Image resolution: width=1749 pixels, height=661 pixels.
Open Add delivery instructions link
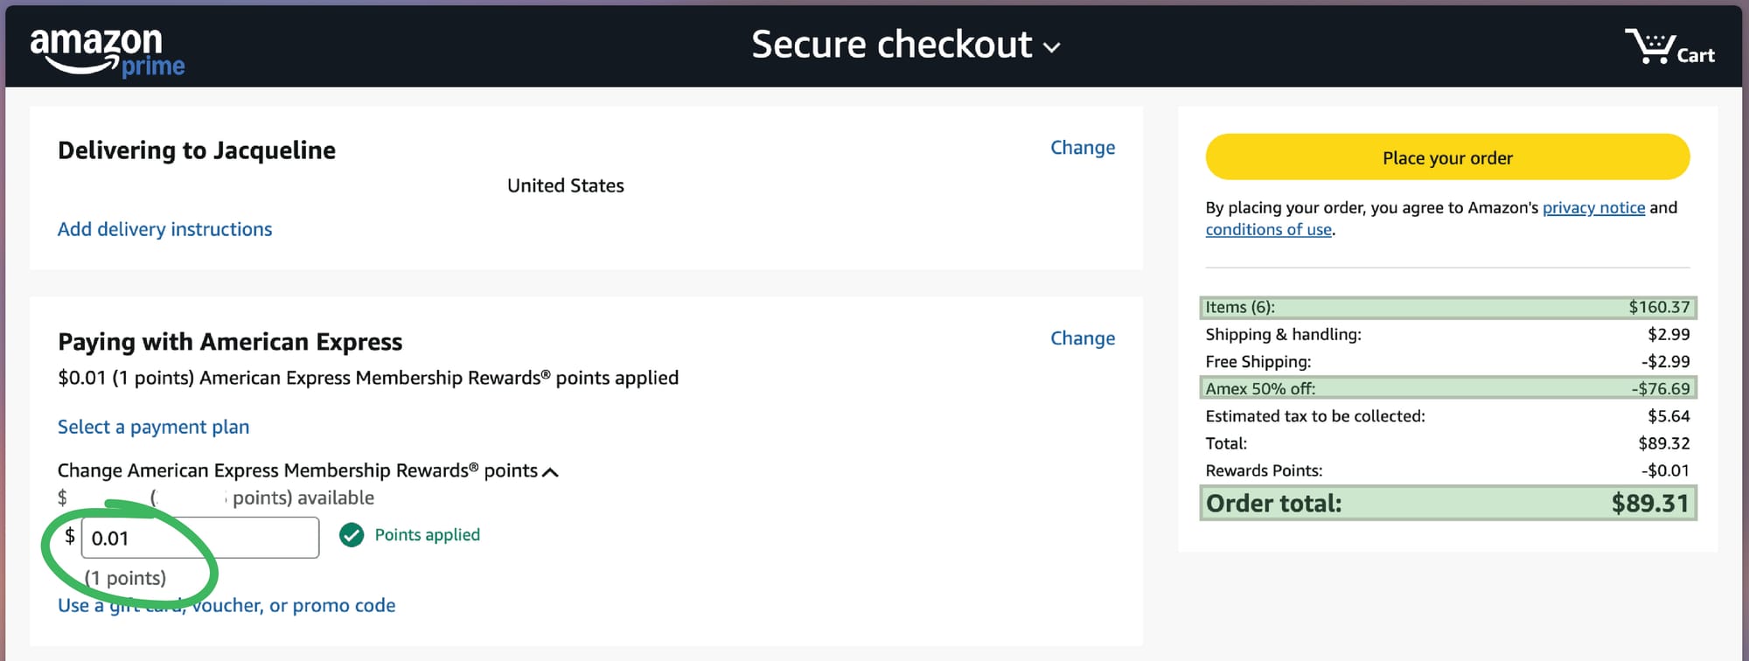[164, 229]
